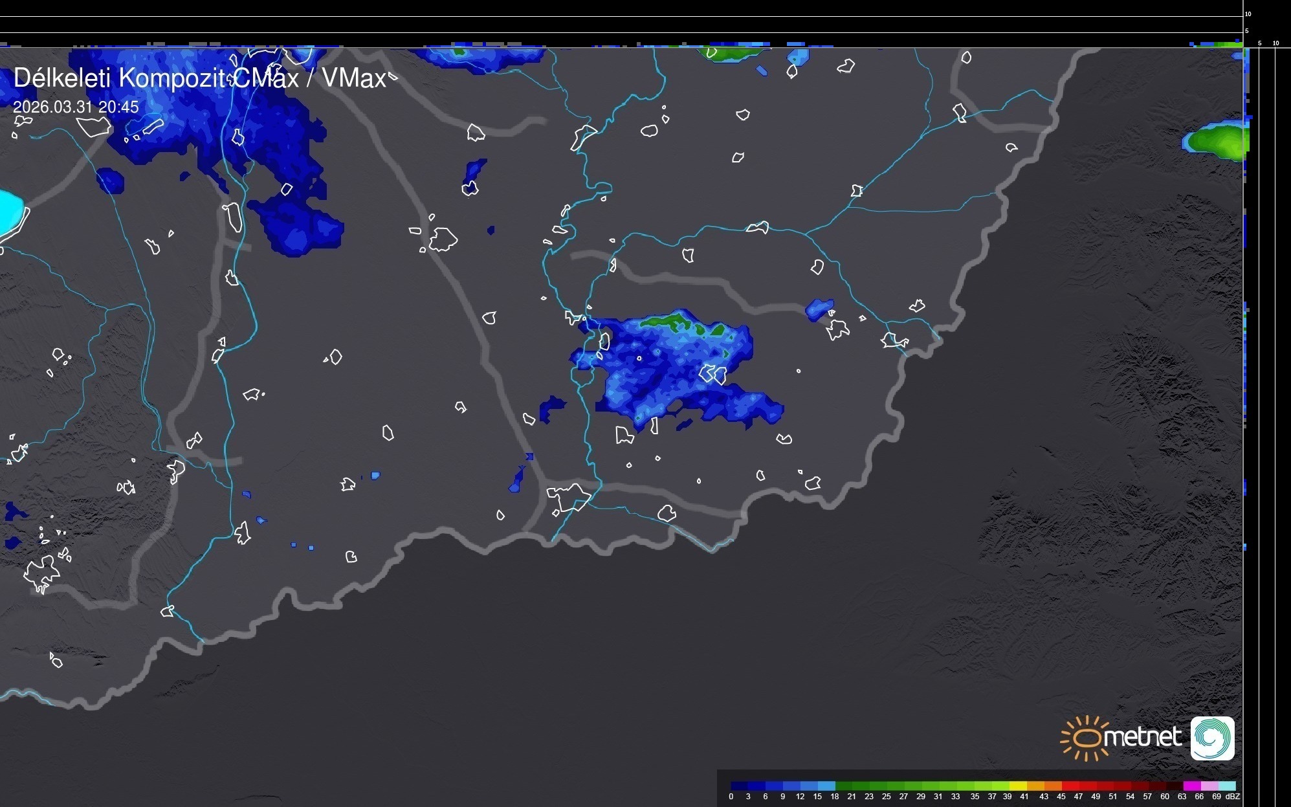1291x807 pixels.
Task: Click the dBZ unit label
Action: click(1232, 797)
